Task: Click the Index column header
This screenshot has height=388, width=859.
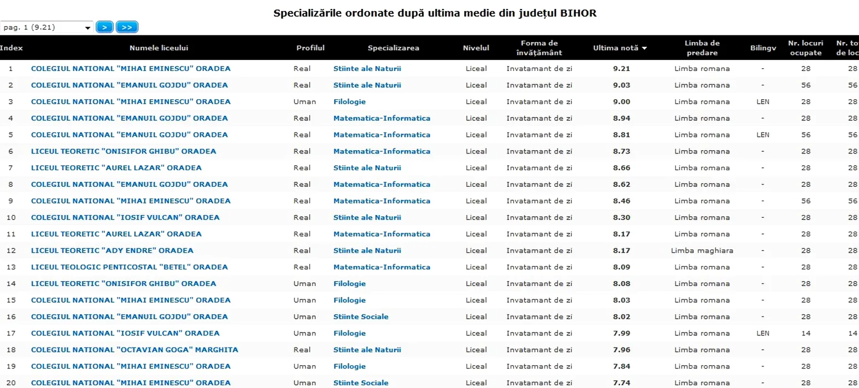Action: coord(11,48)
